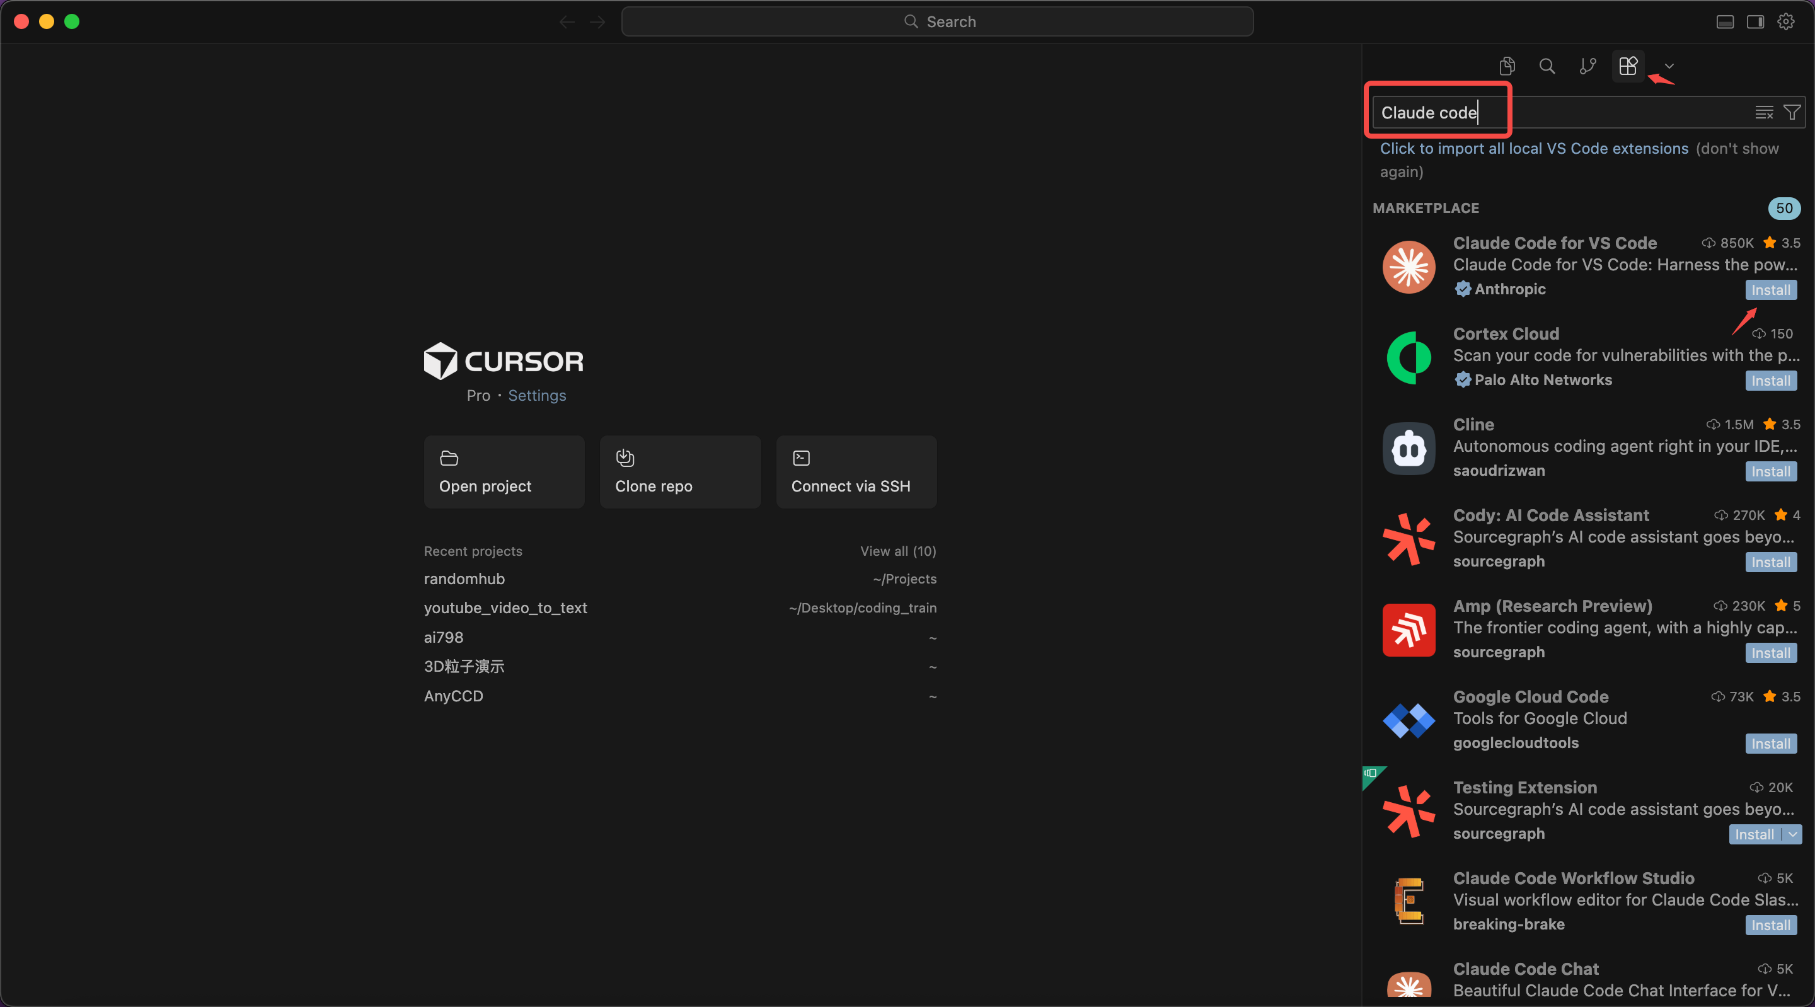Go back with the left arrow

pyautogui.click(x=567, y=22)
